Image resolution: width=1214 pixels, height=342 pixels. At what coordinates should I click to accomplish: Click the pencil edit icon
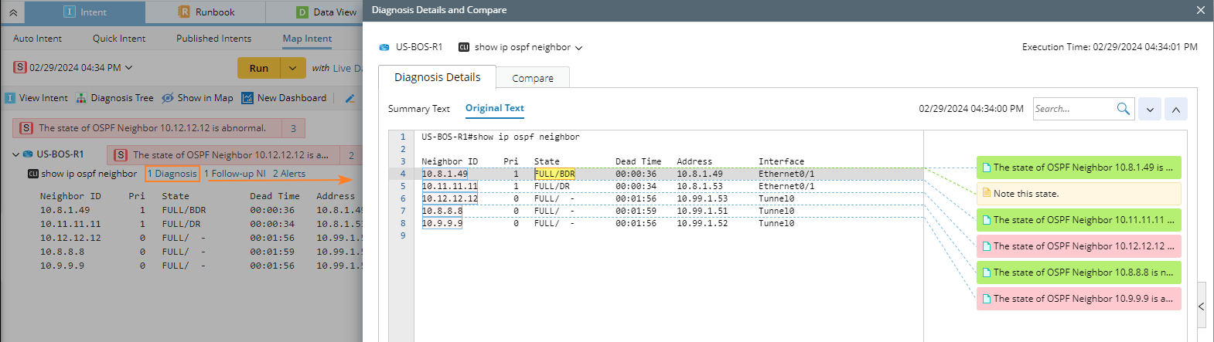click(x=350, y=98)
